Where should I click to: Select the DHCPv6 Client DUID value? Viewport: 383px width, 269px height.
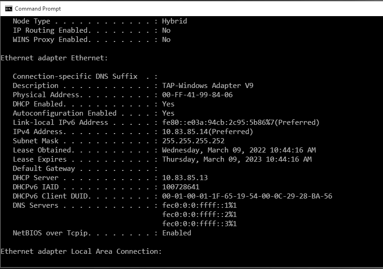[247, 196]
